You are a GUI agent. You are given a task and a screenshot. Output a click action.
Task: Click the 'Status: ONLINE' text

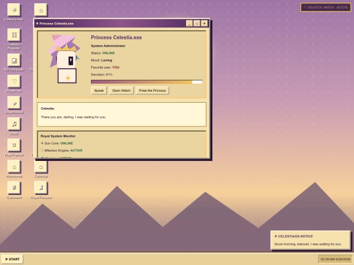[x=103, y=53]
